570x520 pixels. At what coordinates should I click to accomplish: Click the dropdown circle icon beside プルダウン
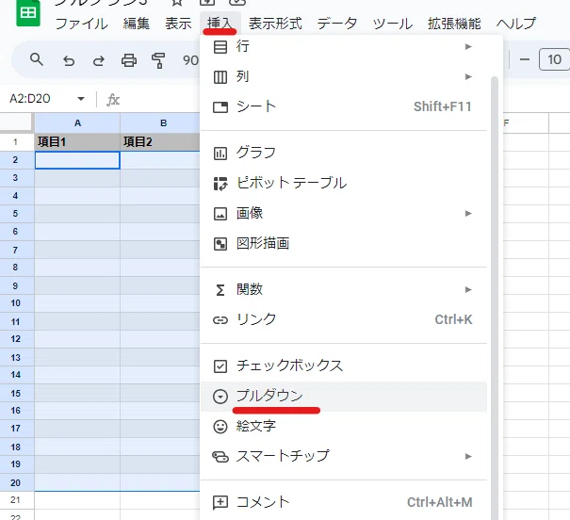220,397
